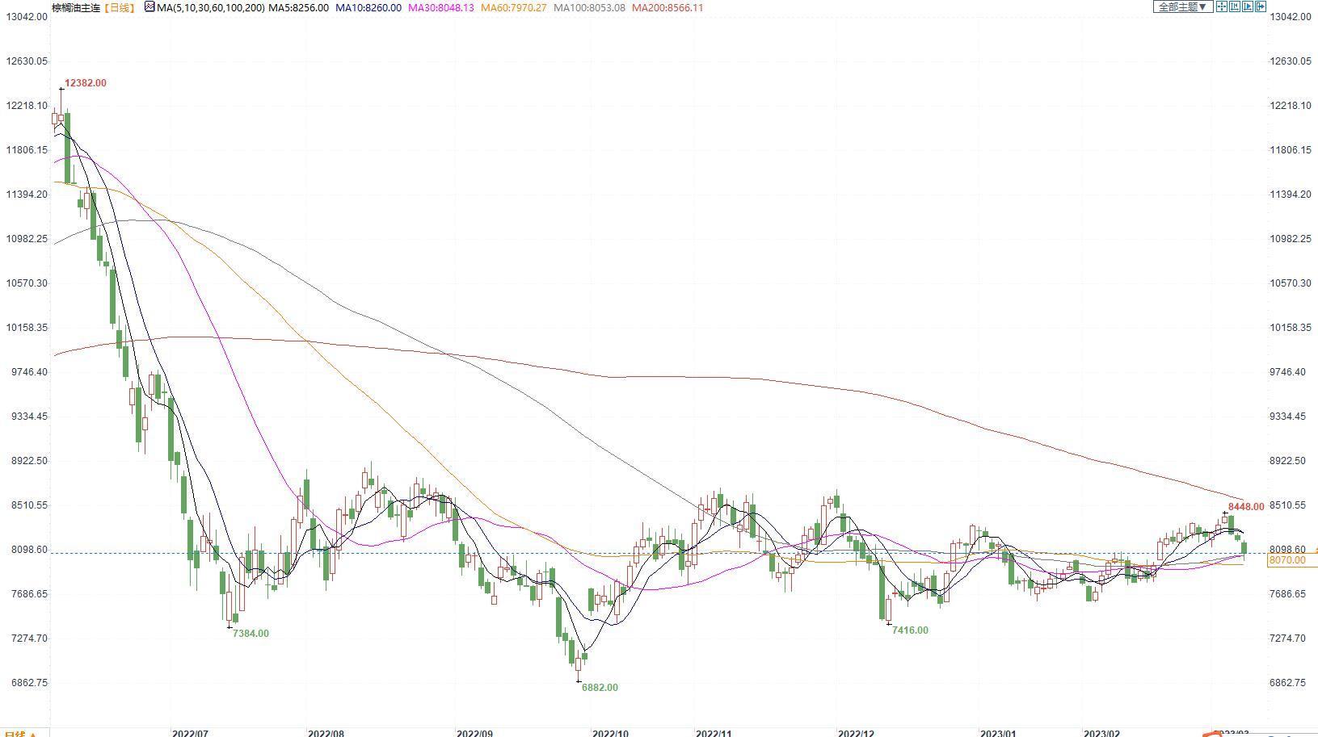Click the 2022/07 date on the time axis
Image resolution: width=1318 pixels, height=737 pixels.
click(191, 733)
